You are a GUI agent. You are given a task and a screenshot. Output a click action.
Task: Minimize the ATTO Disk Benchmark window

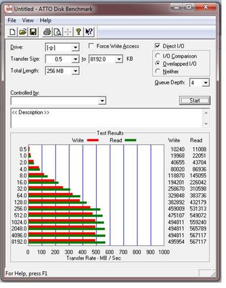click(x=177, y=8)
